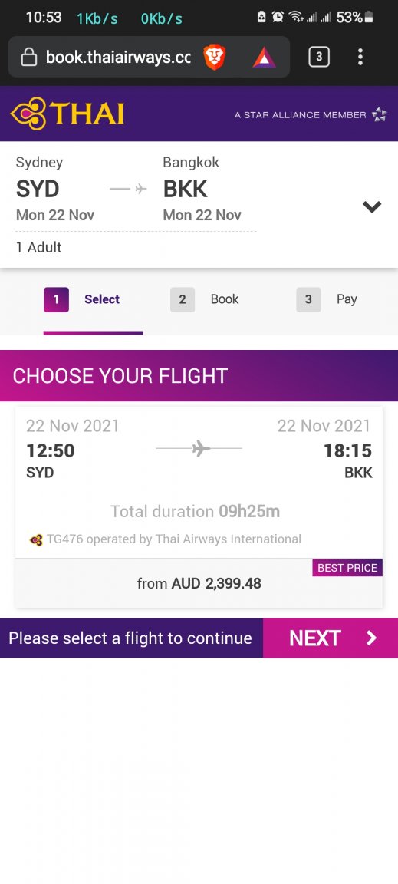Tap the Sydney SYD origin details

55,189
